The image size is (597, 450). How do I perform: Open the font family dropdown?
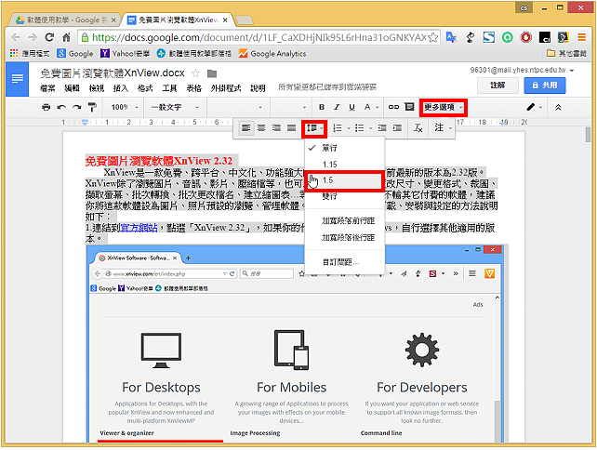click(238, 107)
